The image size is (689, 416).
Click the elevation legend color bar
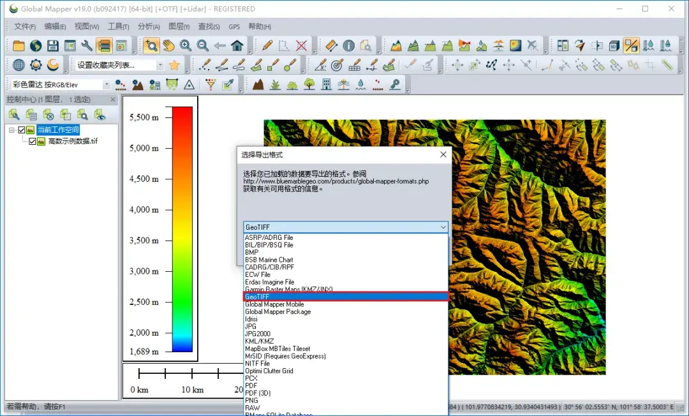click(x=182, y=228)
